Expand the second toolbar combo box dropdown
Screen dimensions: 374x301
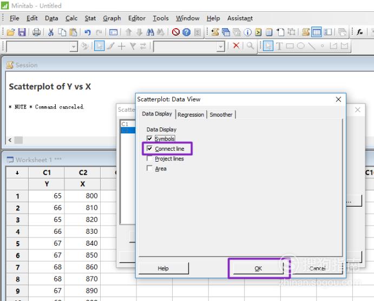point(221,47)
